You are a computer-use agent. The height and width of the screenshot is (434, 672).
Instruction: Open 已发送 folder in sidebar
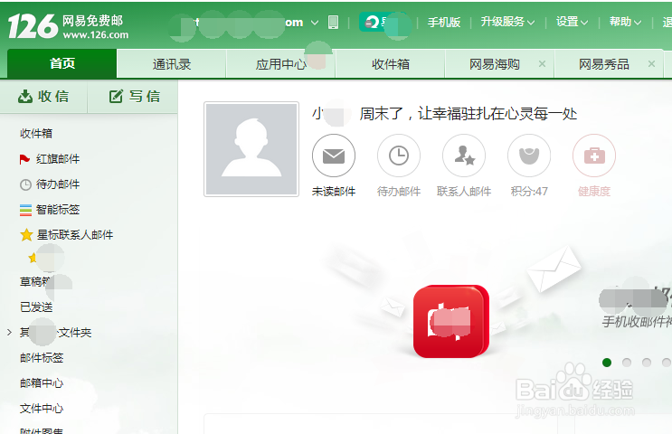point(36,307)
